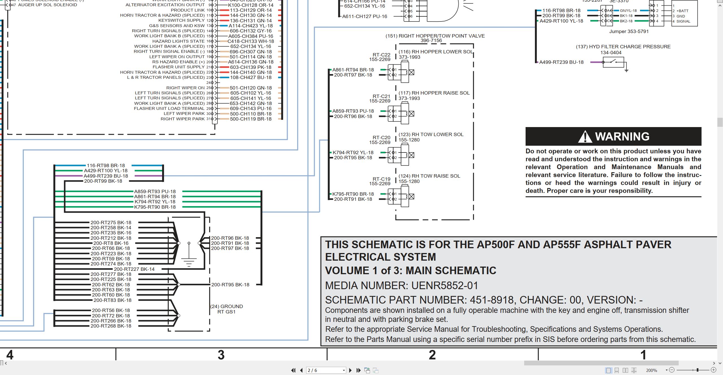Click the text "MEDIA NUMBER: UENR5852-01"
This screenshot has width=723, height=375.
coord(401,285)
